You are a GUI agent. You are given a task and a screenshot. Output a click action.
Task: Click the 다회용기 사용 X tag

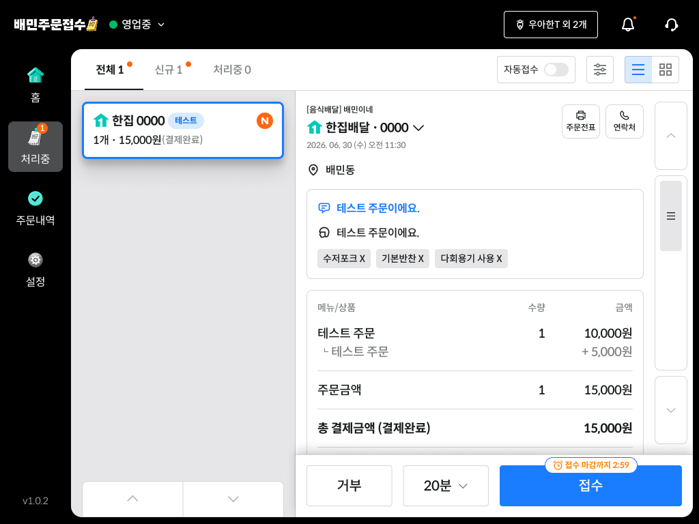coord(471,259)
